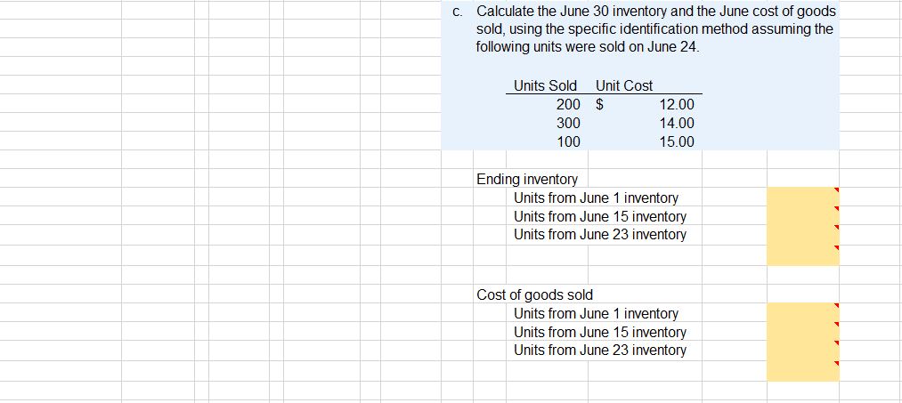The image size is (902, 403).
Task: Select the Units Sold column header
Action: 545,86
